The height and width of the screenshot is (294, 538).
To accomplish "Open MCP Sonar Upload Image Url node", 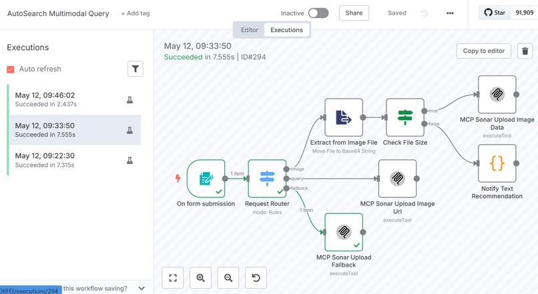I will click(398, 179).
